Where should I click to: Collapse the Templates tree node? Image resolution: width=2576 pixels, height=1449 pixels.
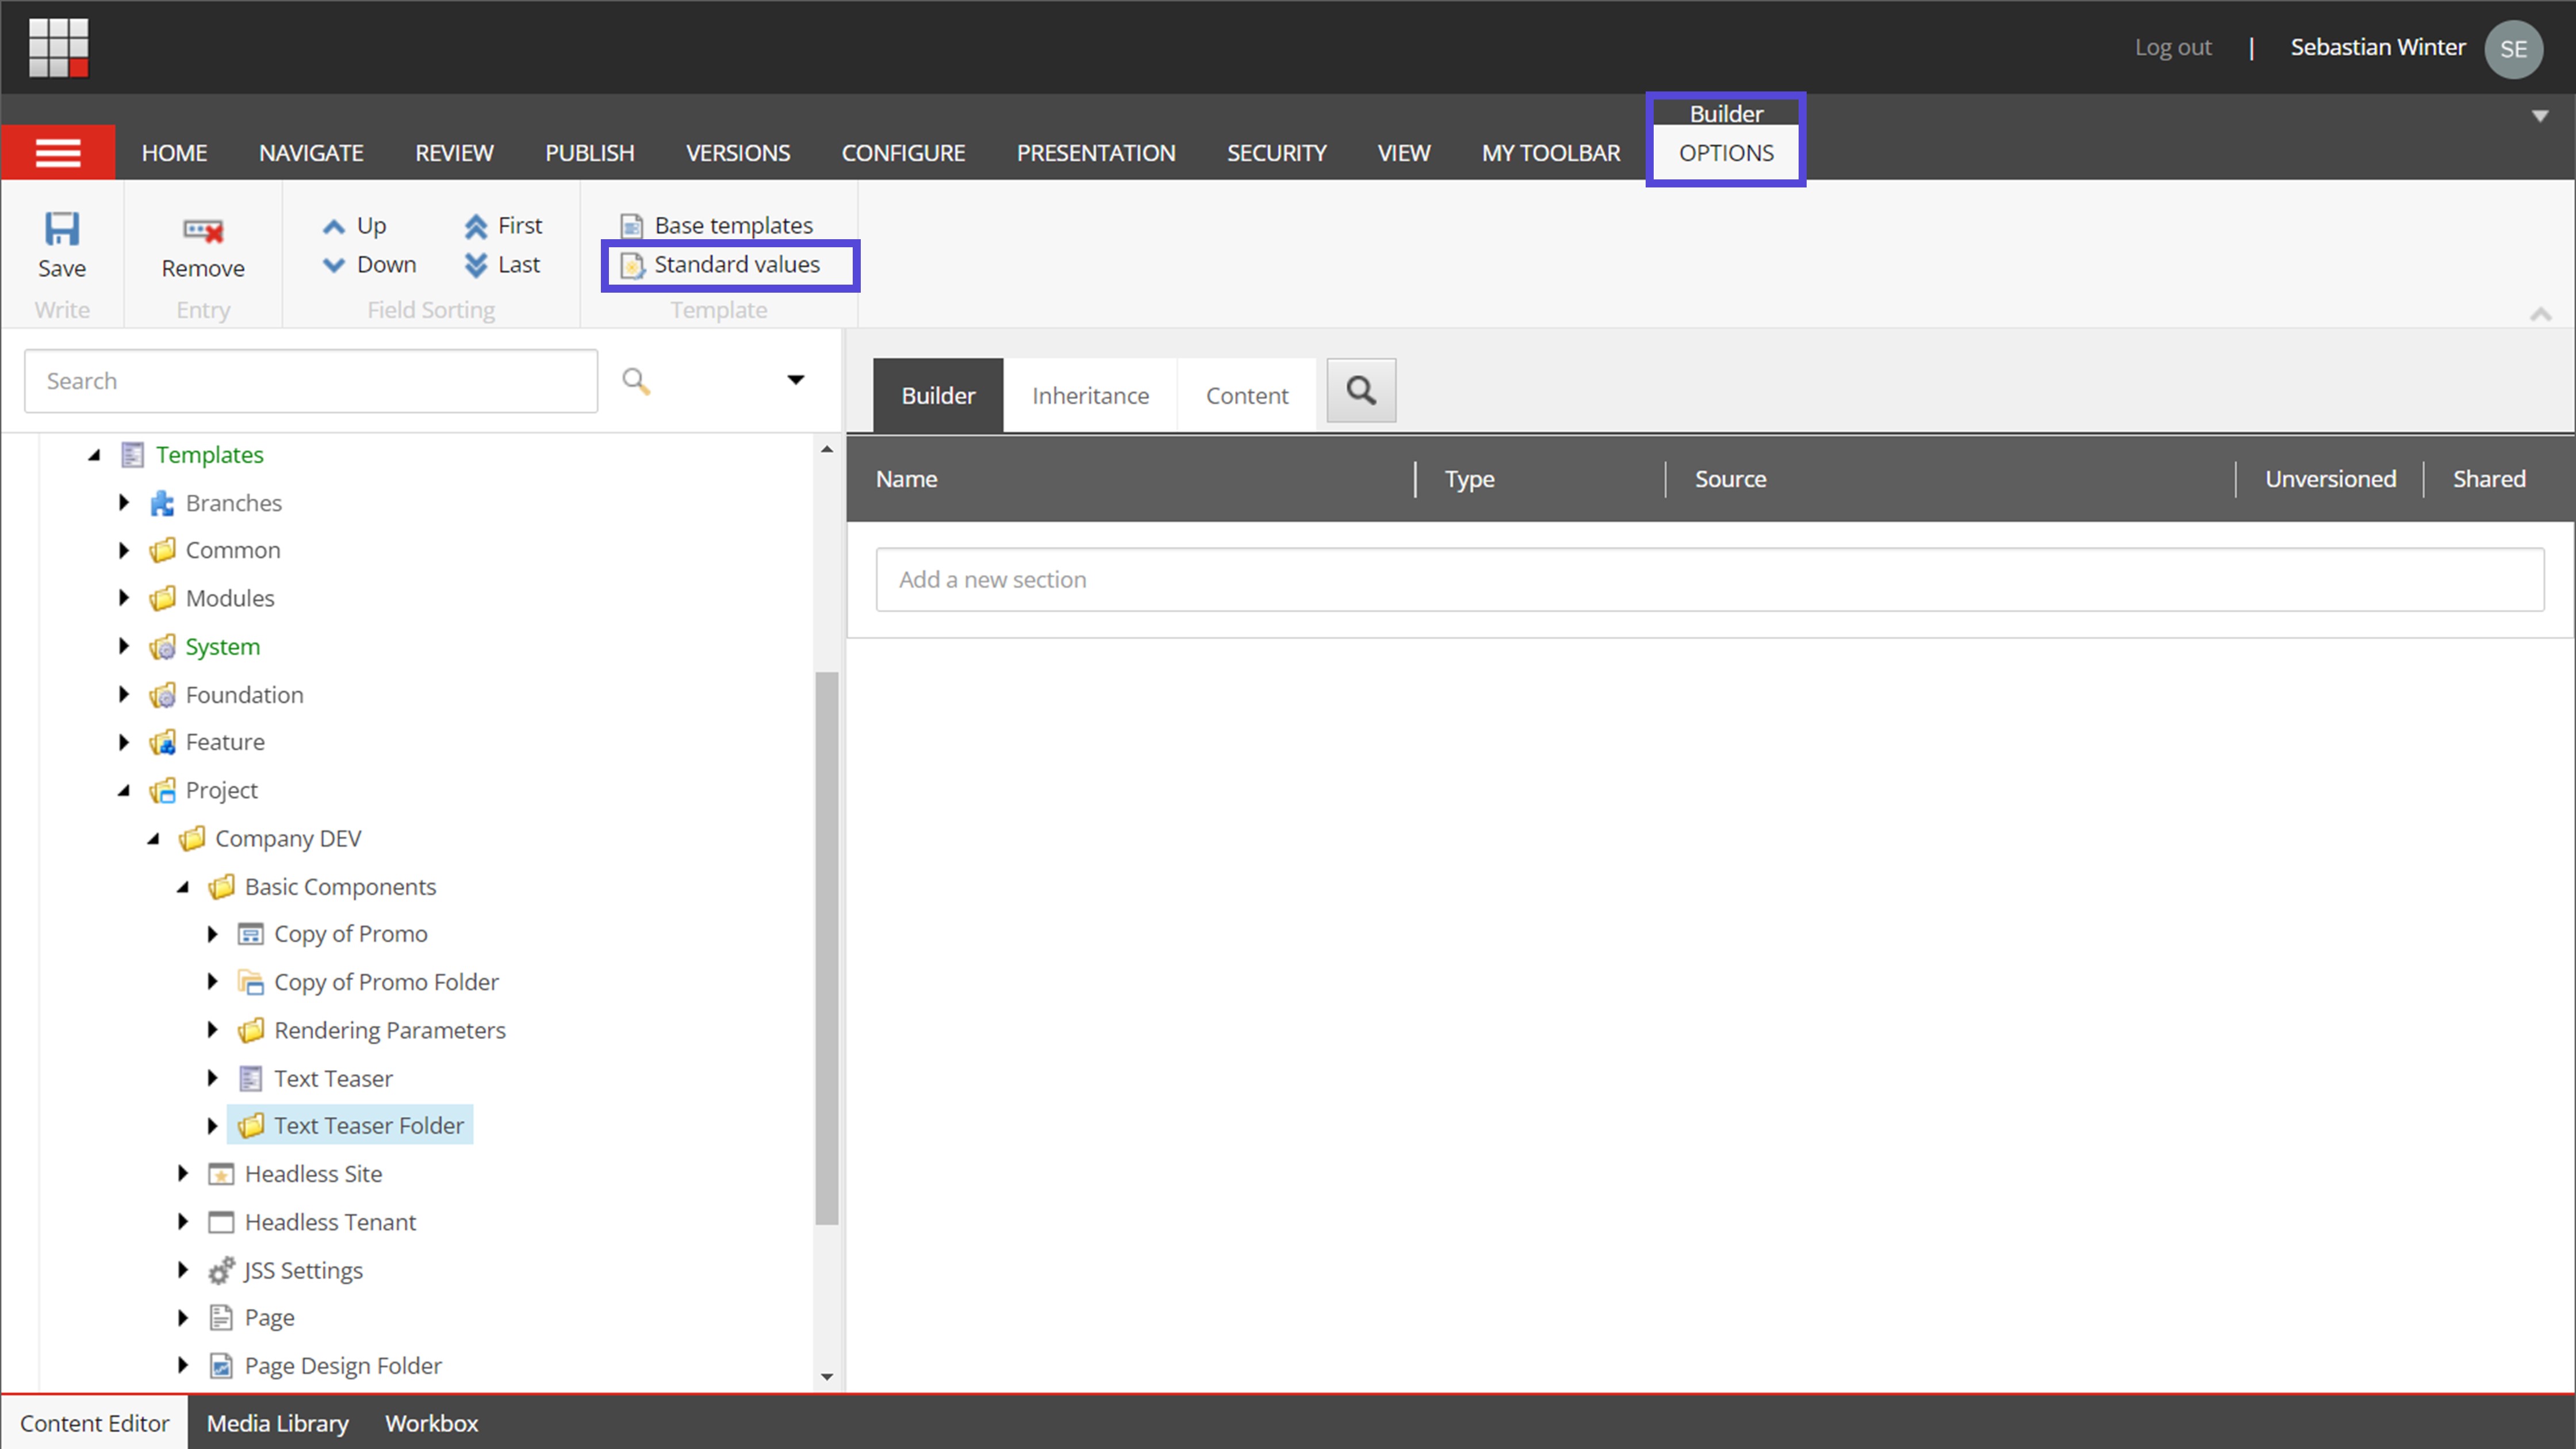[x=94, y=454]
